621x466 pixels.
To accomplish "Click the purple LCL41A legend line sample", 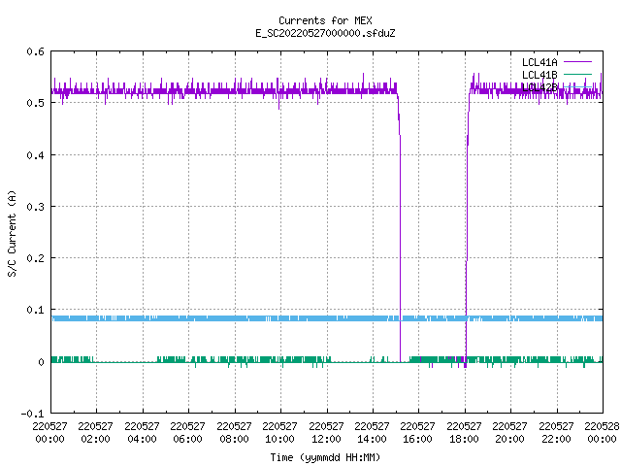I will (577, 62).
